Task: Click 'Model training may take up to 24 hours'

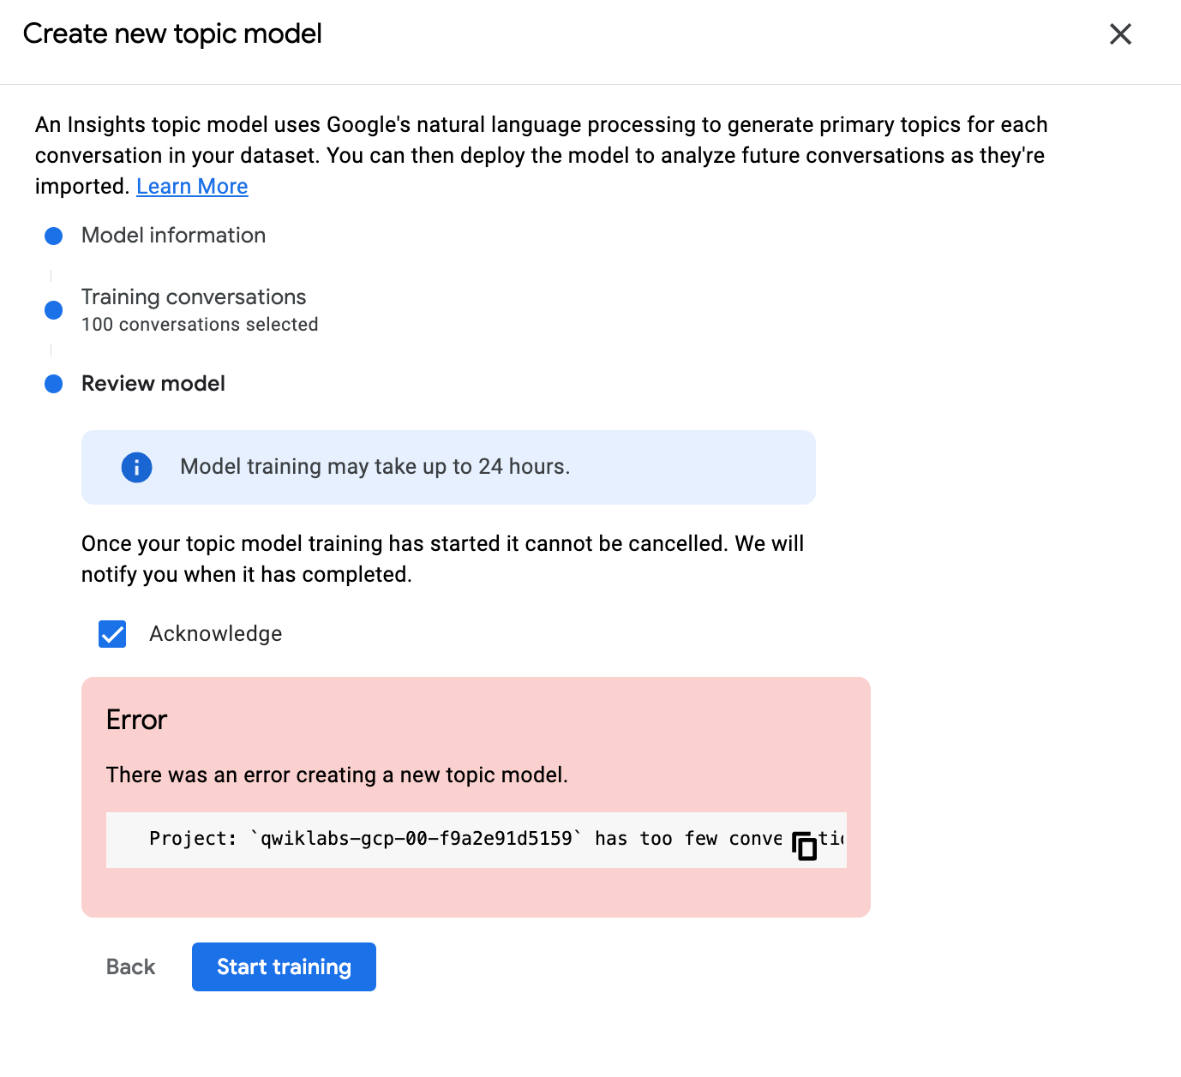Action: click(375, 467)
